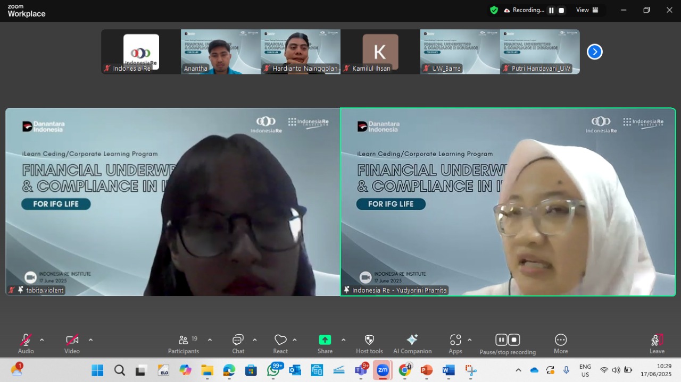Open WhatsApp from the taskbar

pos(273,370)
